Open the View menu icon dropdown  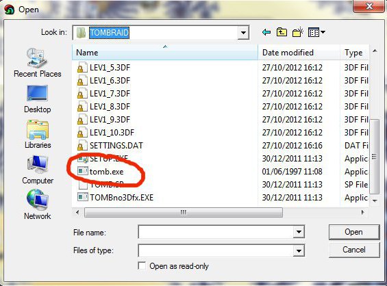coord(316,32)
